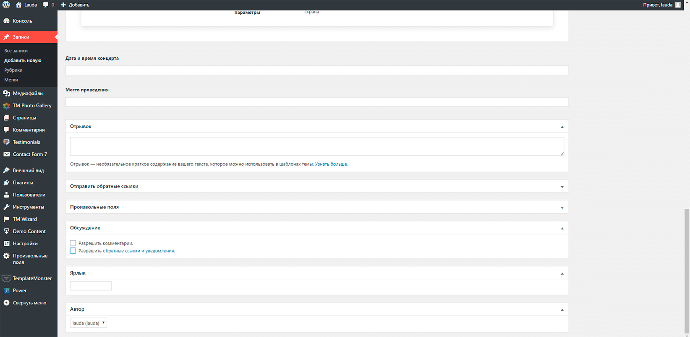Collapse the Ярлык panel arrow
Screen dimensions: 690x337
(562, 274)
